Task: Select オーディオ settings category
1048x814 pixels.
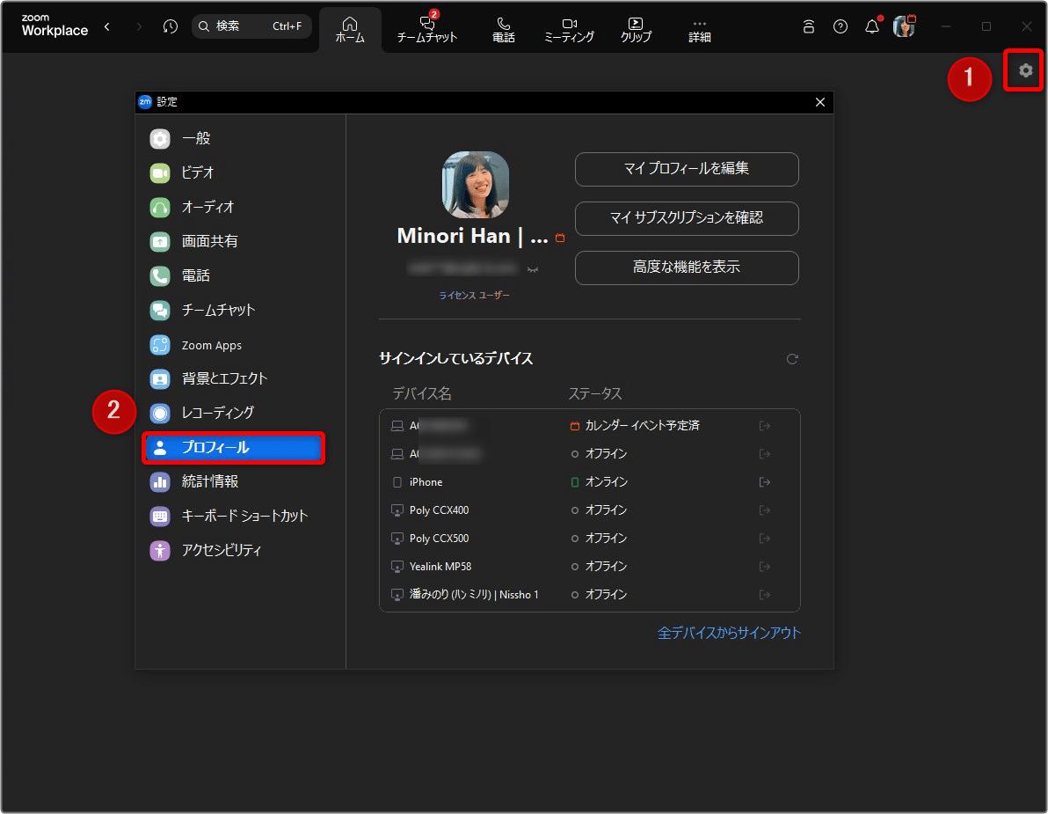Action: click(233, 208)
